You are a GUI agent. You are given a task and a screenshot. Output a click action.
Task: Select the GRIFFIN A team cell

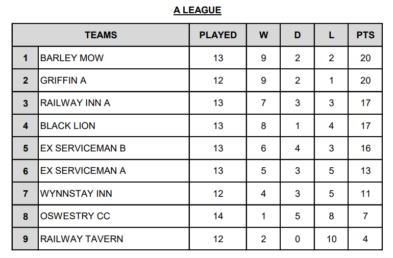tap(63, 81)
